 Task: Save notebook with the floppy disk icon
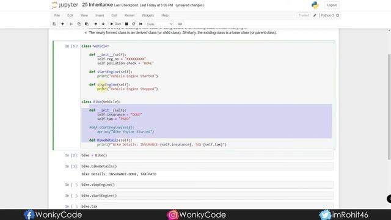coord(54,24)
